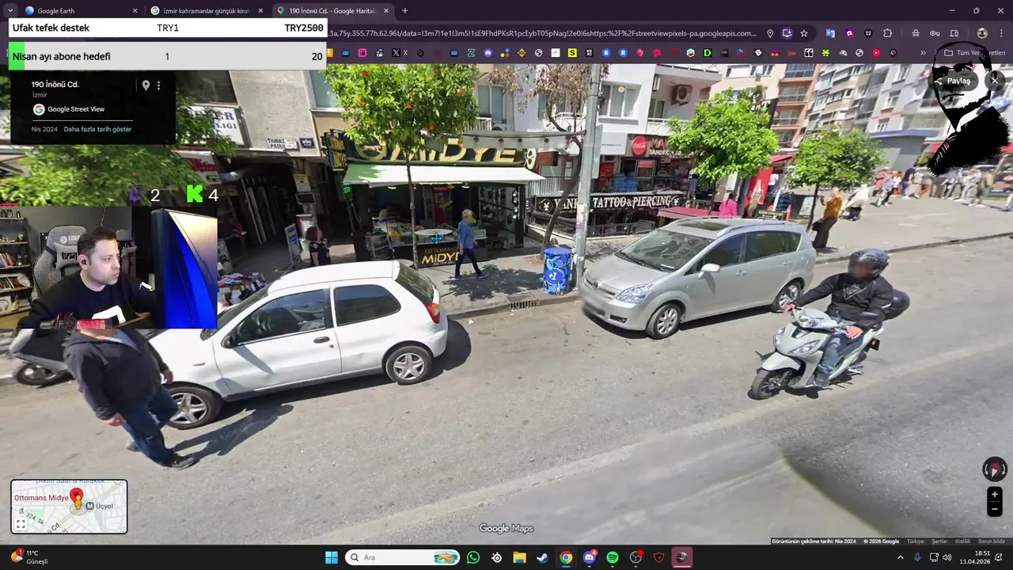This screenshot has height=570, width=1013.
Task: Click the install app icon in address bar
Action: (787, 33)
